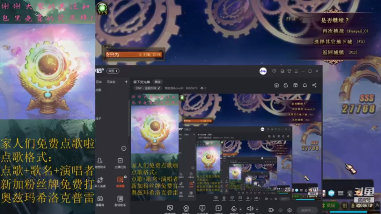Click the room number 8965879 text
This screenshot has height=214, width=381.
(x=191, y=88)
